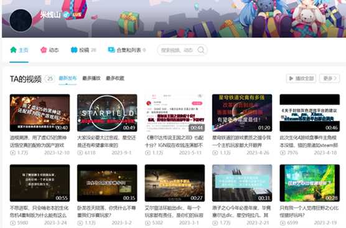Click the play-count icon of the 2023-3-2 video

click(80, 222)
